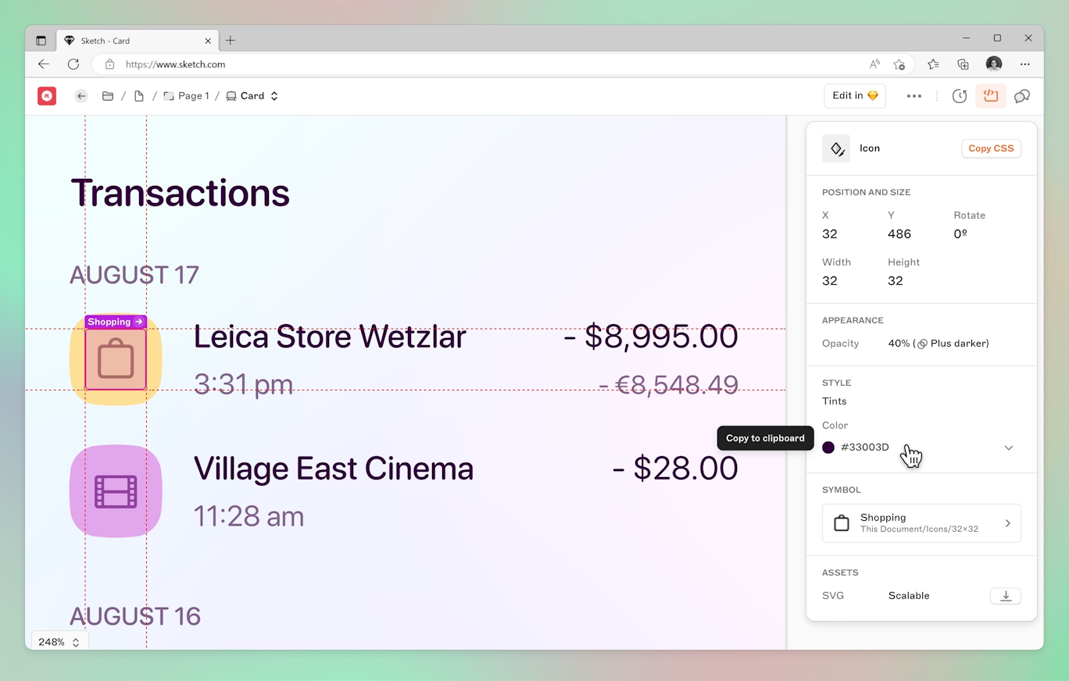Open the favorites list icon
This screenshot has height=681, width=1069.
933,64
